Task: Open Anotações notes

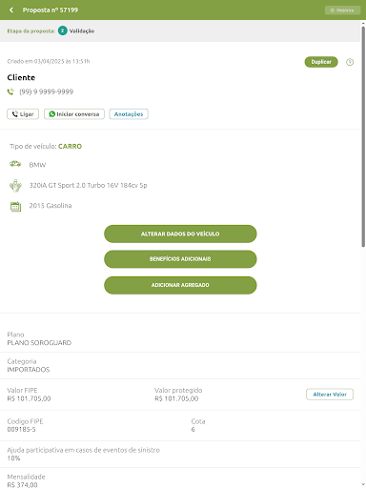Action: point(129,114)
